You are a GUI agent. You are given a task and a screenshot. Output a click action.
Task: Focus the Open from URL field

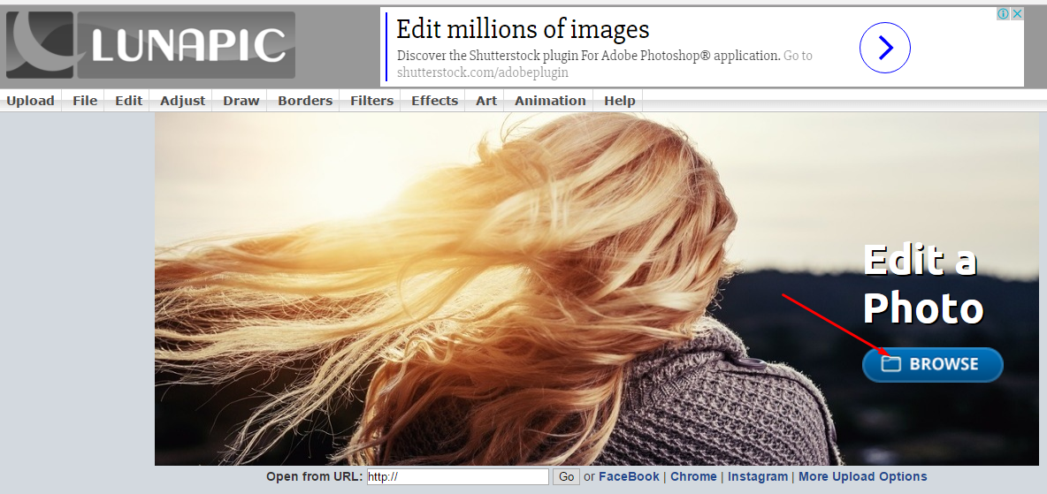coord(457,476)
